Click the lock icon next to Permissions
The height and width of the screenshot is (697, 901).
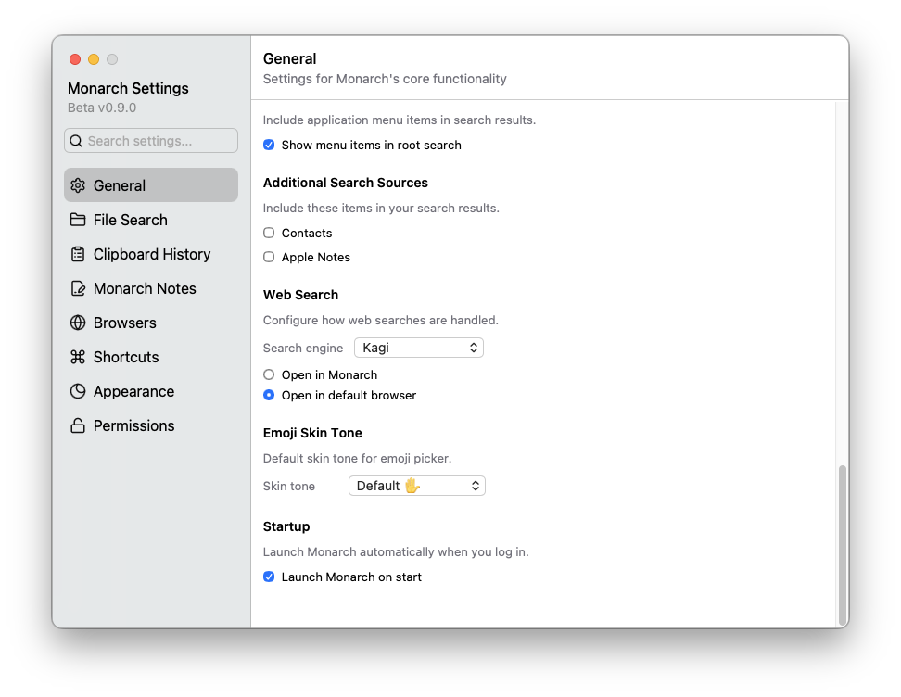78,425
